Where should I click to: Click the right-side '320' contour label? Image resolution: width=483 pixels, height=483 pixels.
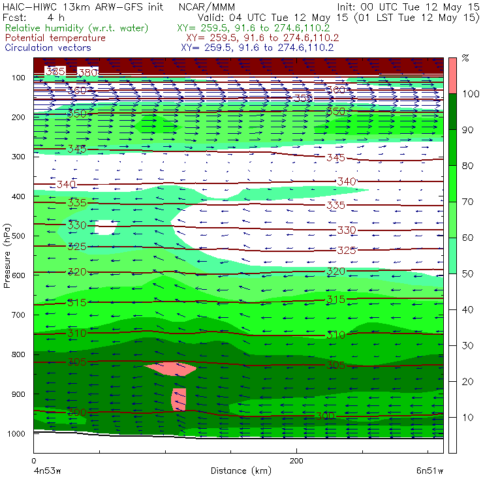tap(335, 272)
